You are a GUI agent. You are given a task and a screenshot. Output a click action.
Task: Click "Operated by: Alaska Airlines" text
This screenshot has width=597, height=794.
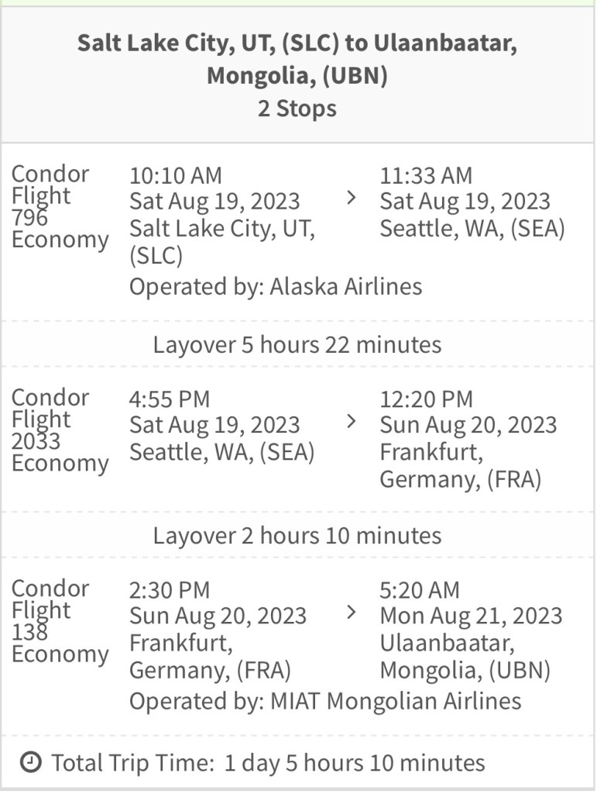click(276, 287)
